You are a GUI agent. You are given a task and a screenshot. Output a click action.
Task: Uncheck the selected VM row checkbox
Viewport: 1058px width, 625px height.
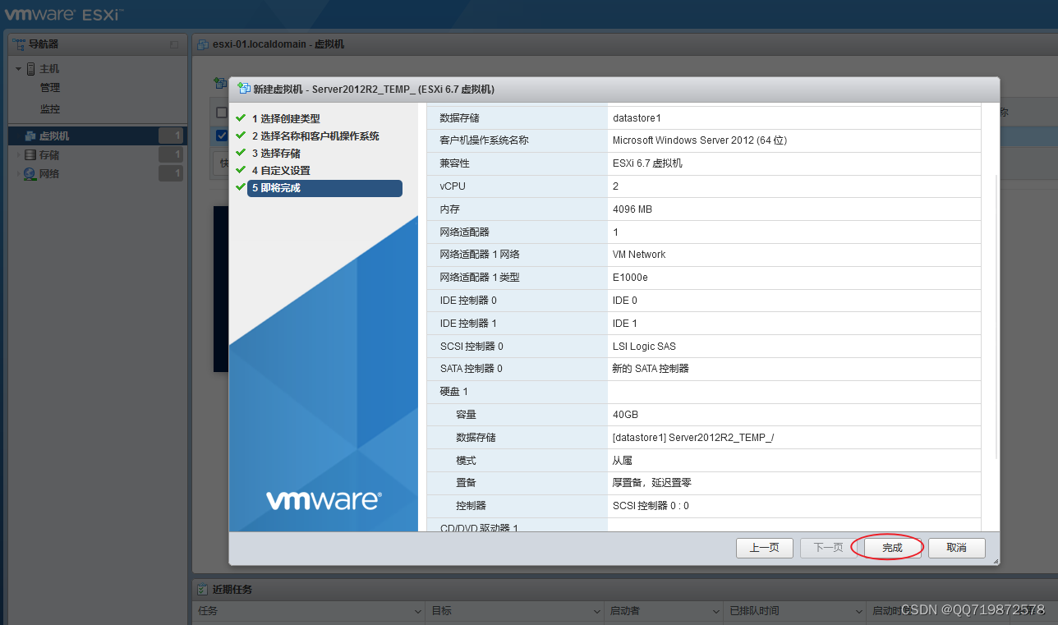coord(222,136)
